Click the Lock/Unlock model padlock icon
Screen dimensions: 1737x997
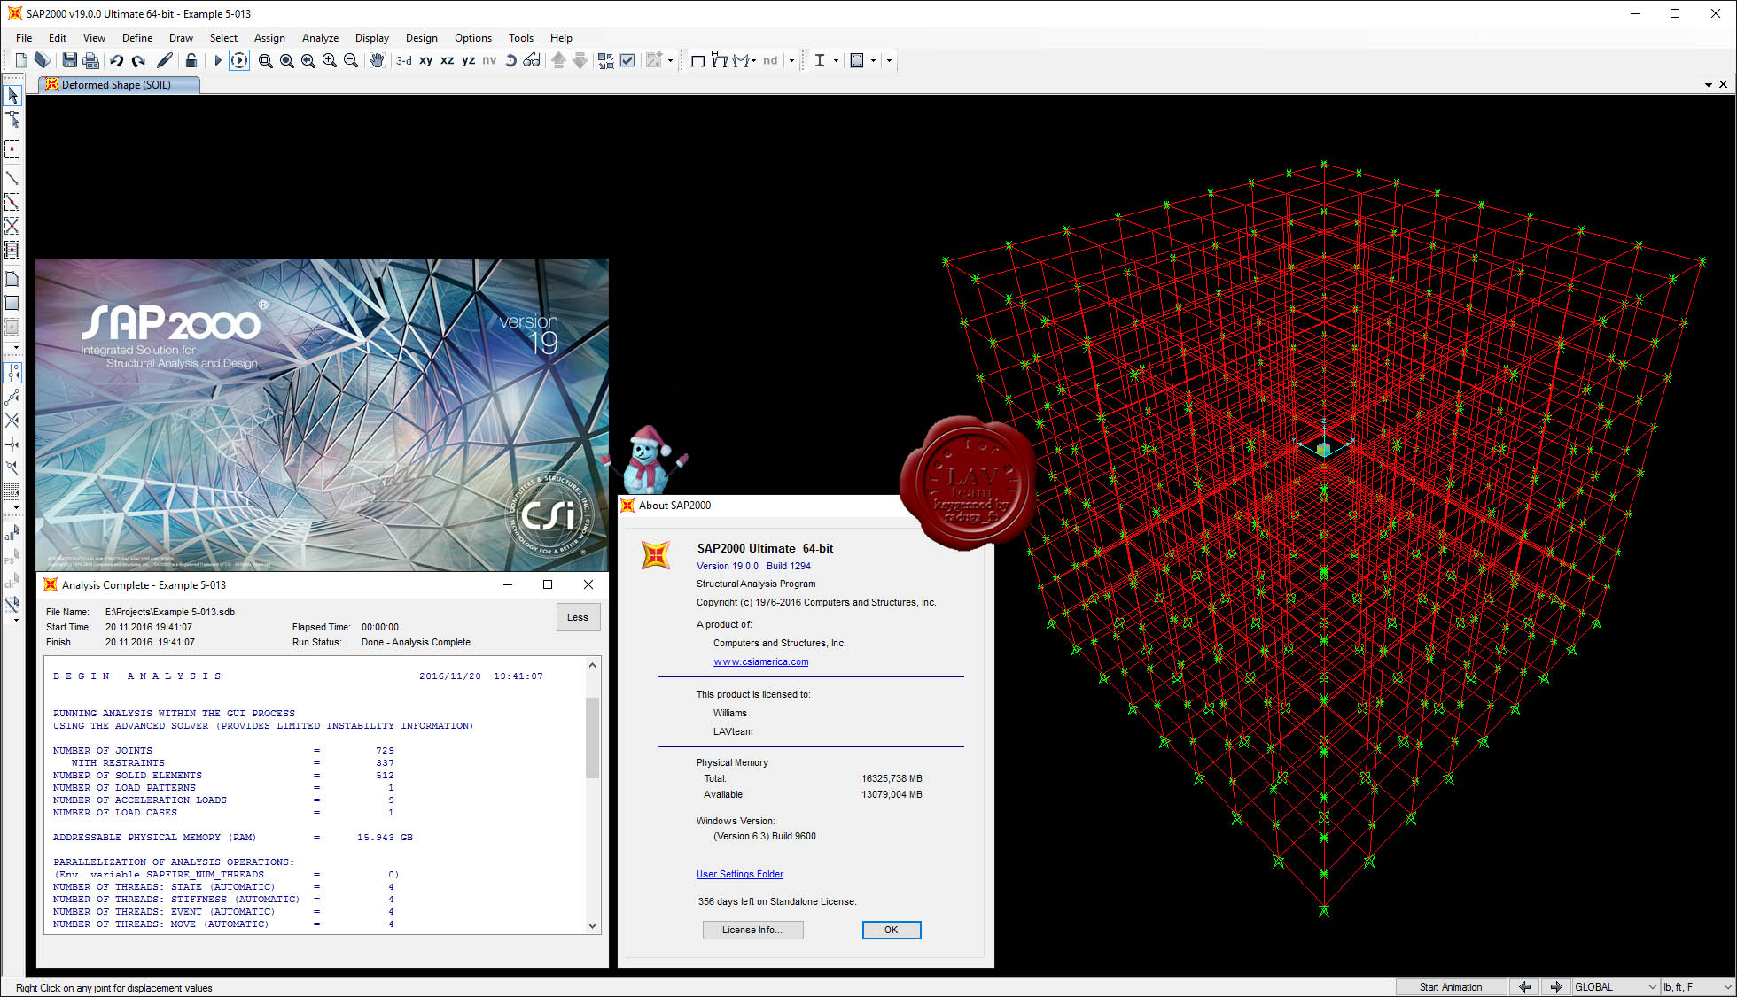[191, 60]
